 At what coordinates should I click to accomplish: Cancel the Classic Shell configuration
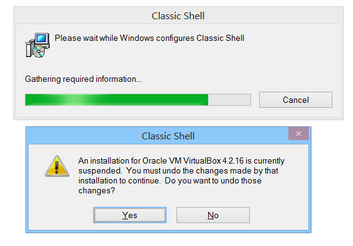pyautogui.click(x=296, y=100)
